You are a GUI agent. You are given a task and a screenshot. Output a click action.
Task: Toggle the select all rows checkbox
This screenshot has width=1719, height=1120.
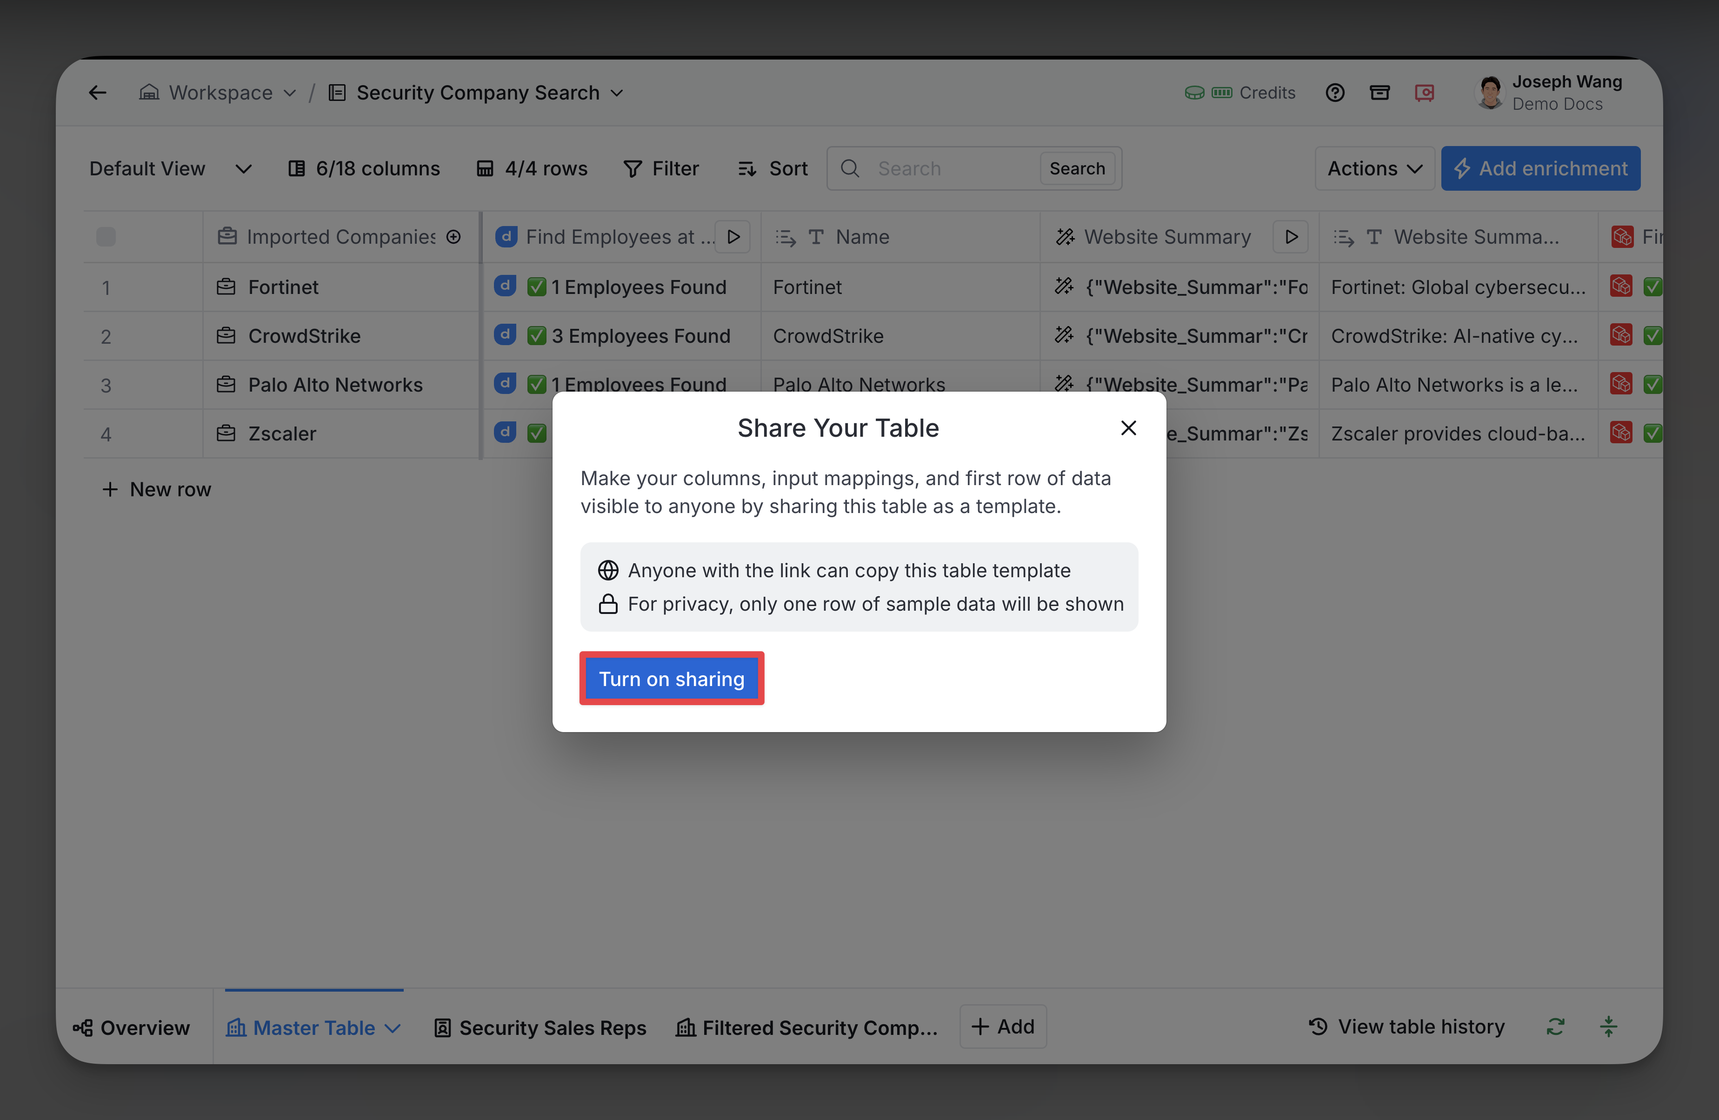tap(106, 237)
